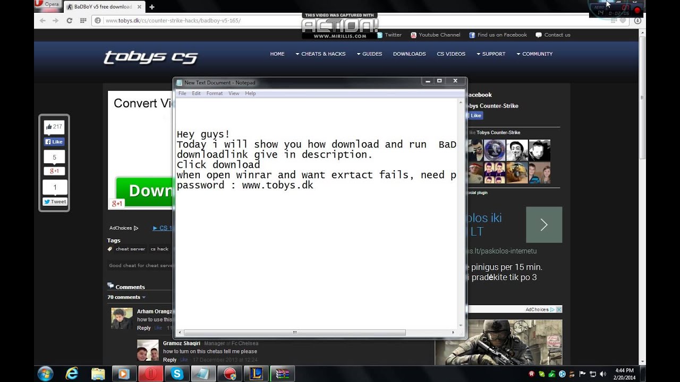
Task: Click the Google +1 share button in sidebar
Action: pyautogui.click(x=54, y=171)
